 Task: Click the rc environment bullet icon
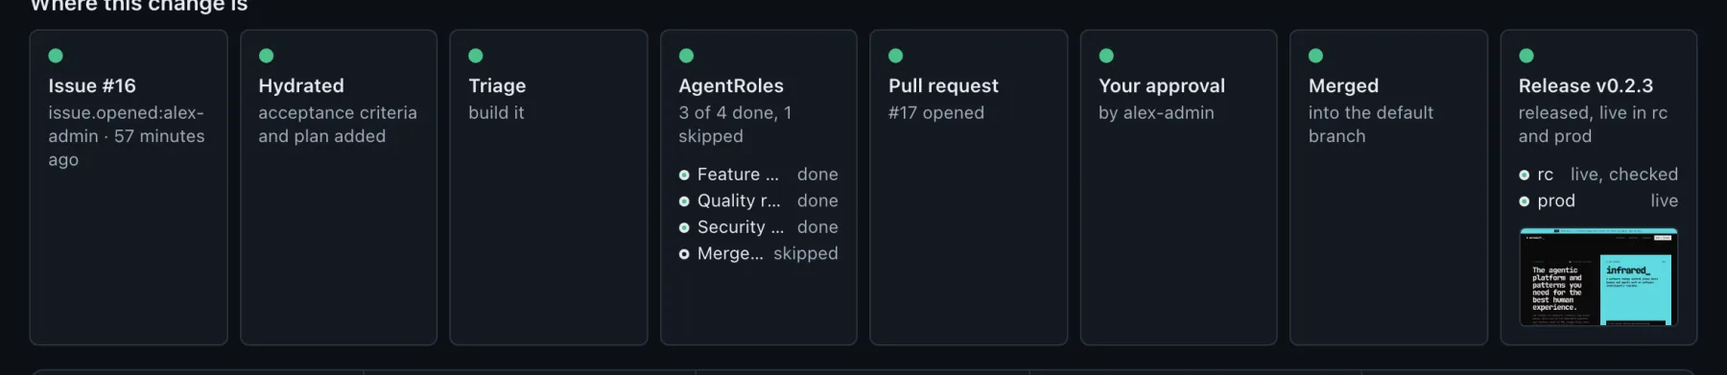point(1525,175)
